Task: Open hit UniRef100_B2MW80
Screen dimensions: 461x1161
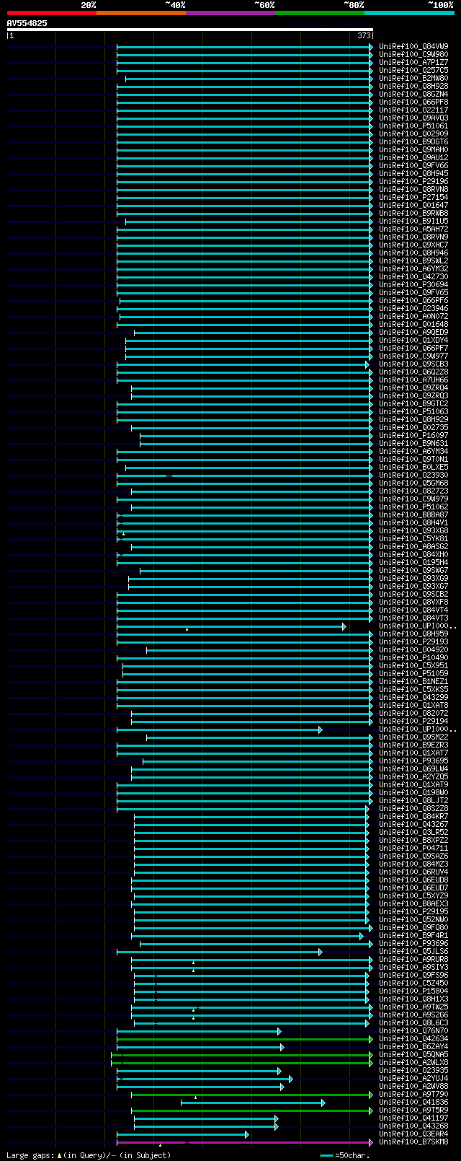Action: click(413, 79)
